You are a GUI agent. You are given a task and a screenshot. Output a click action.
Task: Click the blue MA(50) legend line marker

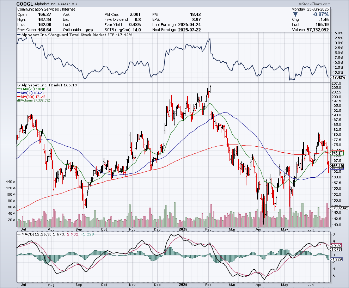19,93
